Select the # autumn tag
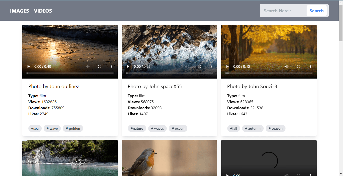 point(253,128)
